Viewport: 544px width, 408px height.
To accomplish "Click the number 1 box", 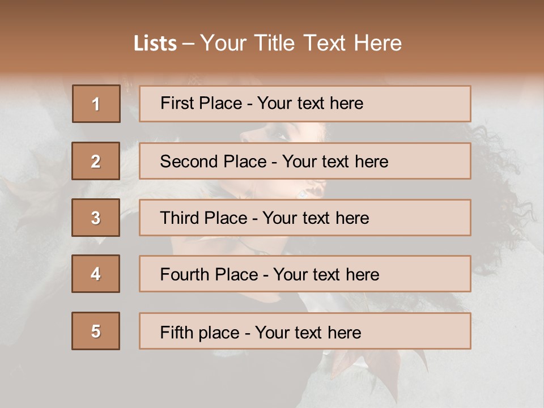I will (96, 104).
